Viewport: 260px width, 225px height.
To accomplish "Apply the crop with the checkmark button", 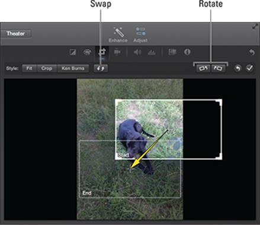I will pos(250,69).
